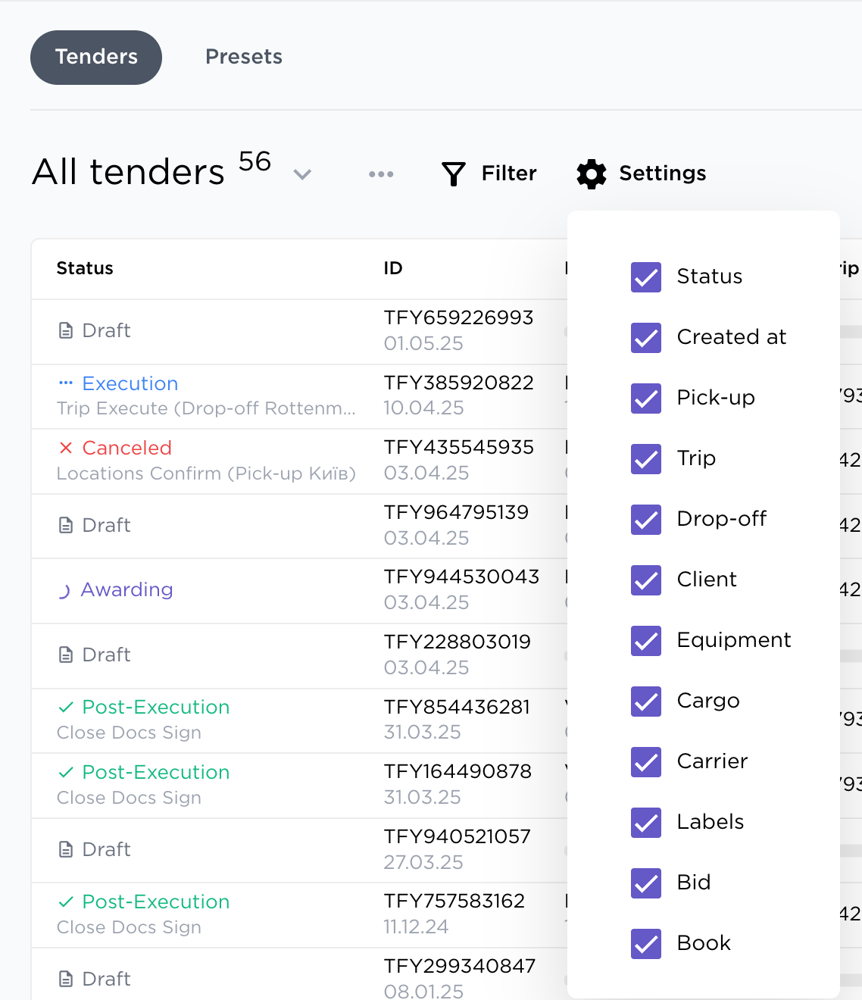Click the ID column header
This screenshot has height=1000, width=862.
(393, 268)
